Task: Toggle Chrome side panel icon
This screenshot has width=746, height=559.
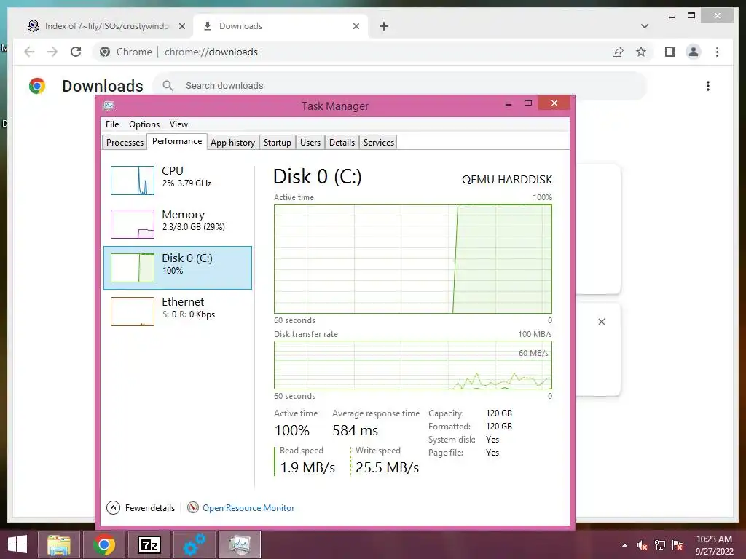Action: coord(670,52)
